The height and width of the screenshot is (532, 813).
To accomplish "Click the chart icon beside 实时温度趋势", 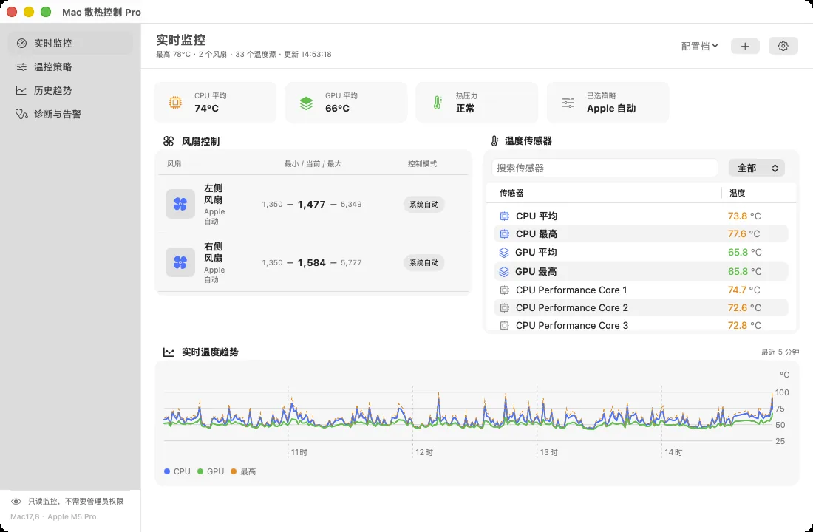I will point(169,352).
